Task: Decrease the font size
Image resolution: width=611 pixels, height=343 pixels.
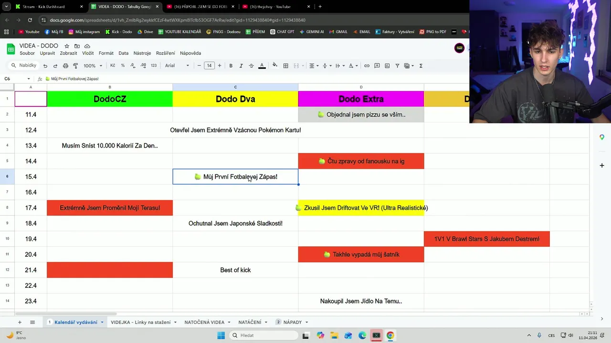Action: tap(199, 66)
